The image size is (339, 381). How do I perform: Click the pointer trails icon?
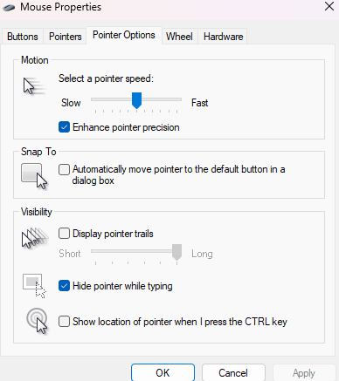[35, 238]
